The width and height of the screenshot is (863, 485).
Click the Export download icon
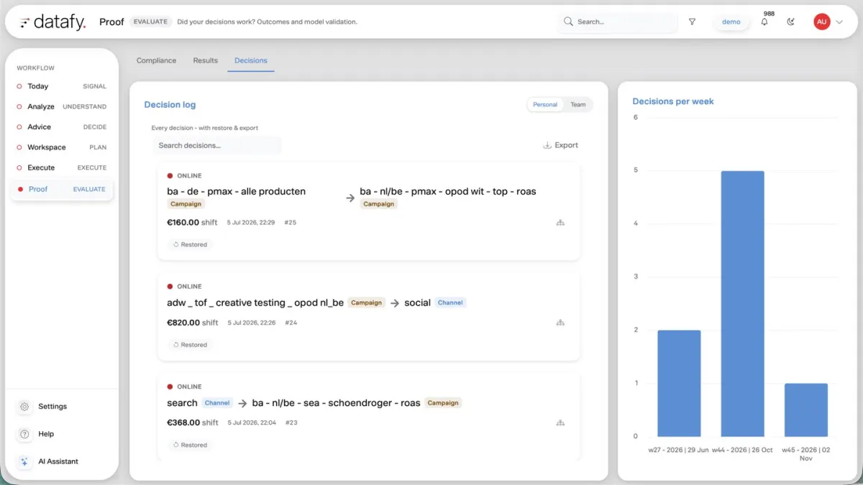click(x=547, y=145)
